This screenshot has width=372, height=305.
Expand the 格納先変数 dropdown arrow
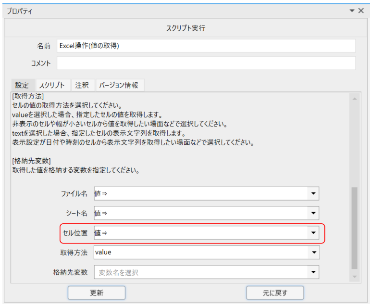[x=313, y=272]
